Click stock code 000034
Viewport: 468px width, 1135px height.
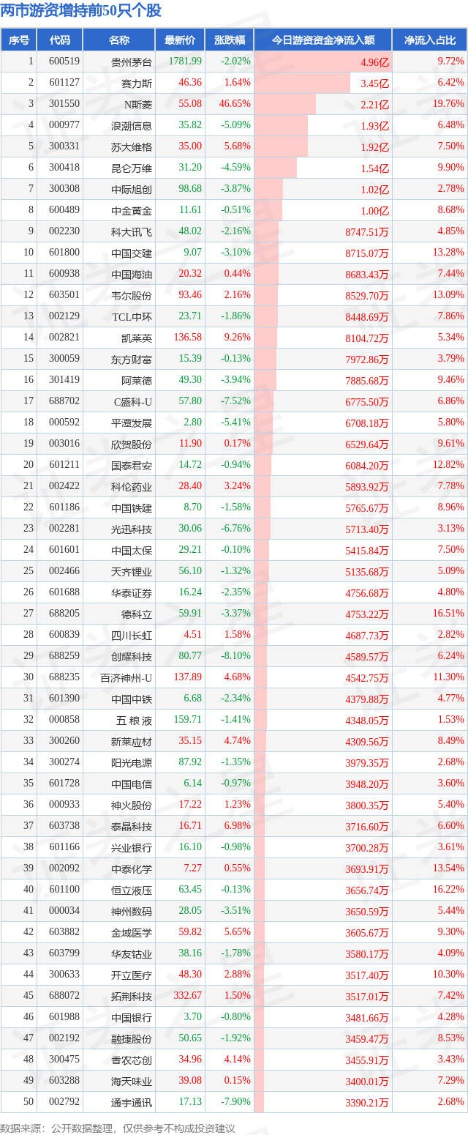tap(64, 911)
